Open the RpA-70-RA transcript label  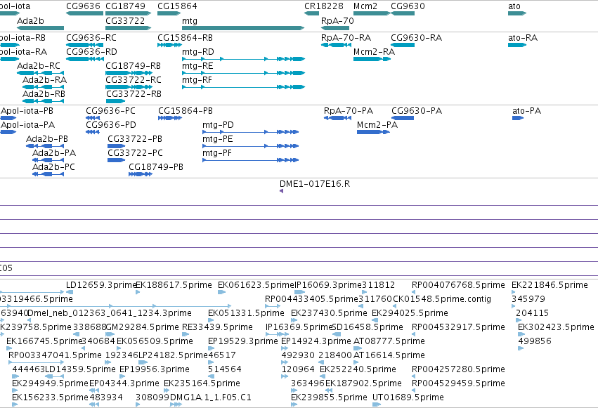(346, 38)
